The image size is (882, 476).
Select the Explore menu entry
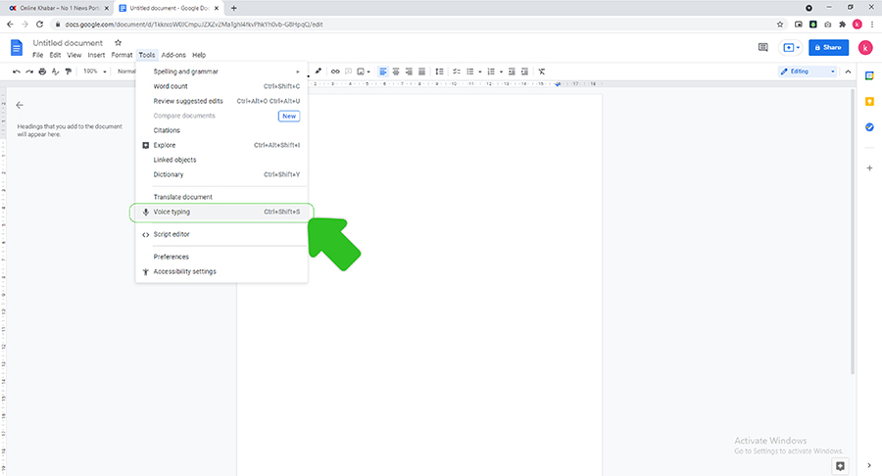coord(221,145)
